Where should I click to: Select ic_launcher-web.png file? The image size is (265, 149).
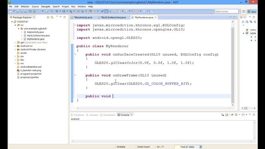coord(31,70)
